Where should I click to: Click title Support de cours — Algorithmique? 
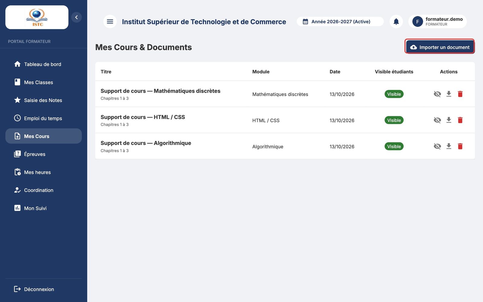pyautogui.click(x=146, y=143)
